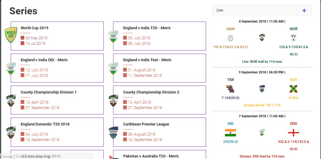Click the County Championship Division 1 badge

[x=11, y=101]
